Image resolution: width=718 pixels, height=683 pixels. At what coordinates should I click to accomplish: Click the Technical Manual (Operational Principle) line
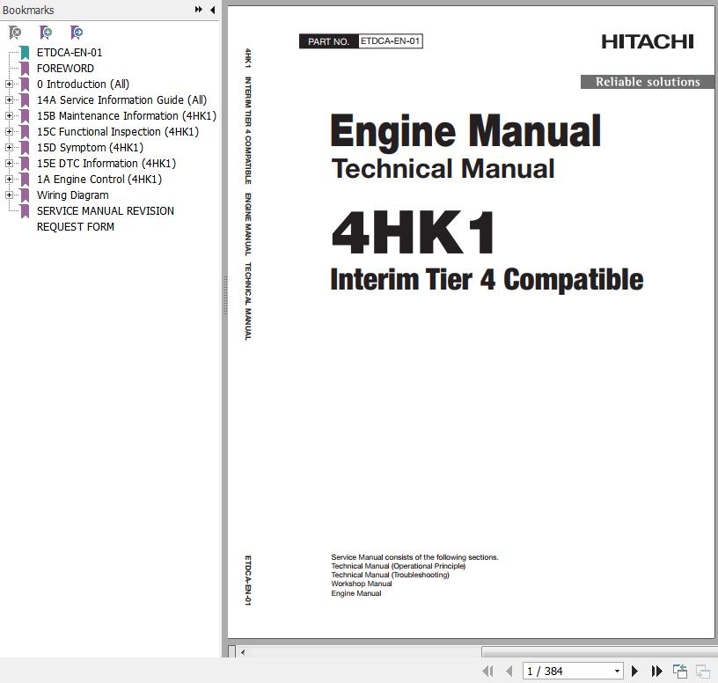(399, 566)
